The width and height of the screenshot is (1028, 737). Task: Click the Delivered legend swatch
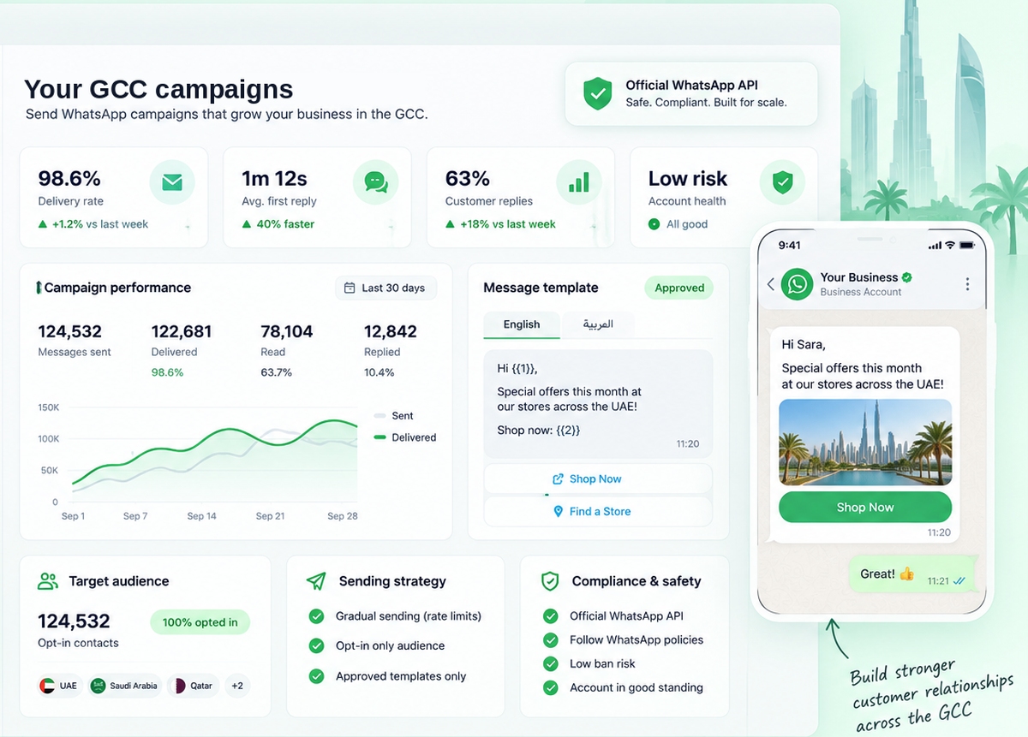pos(380,437)
